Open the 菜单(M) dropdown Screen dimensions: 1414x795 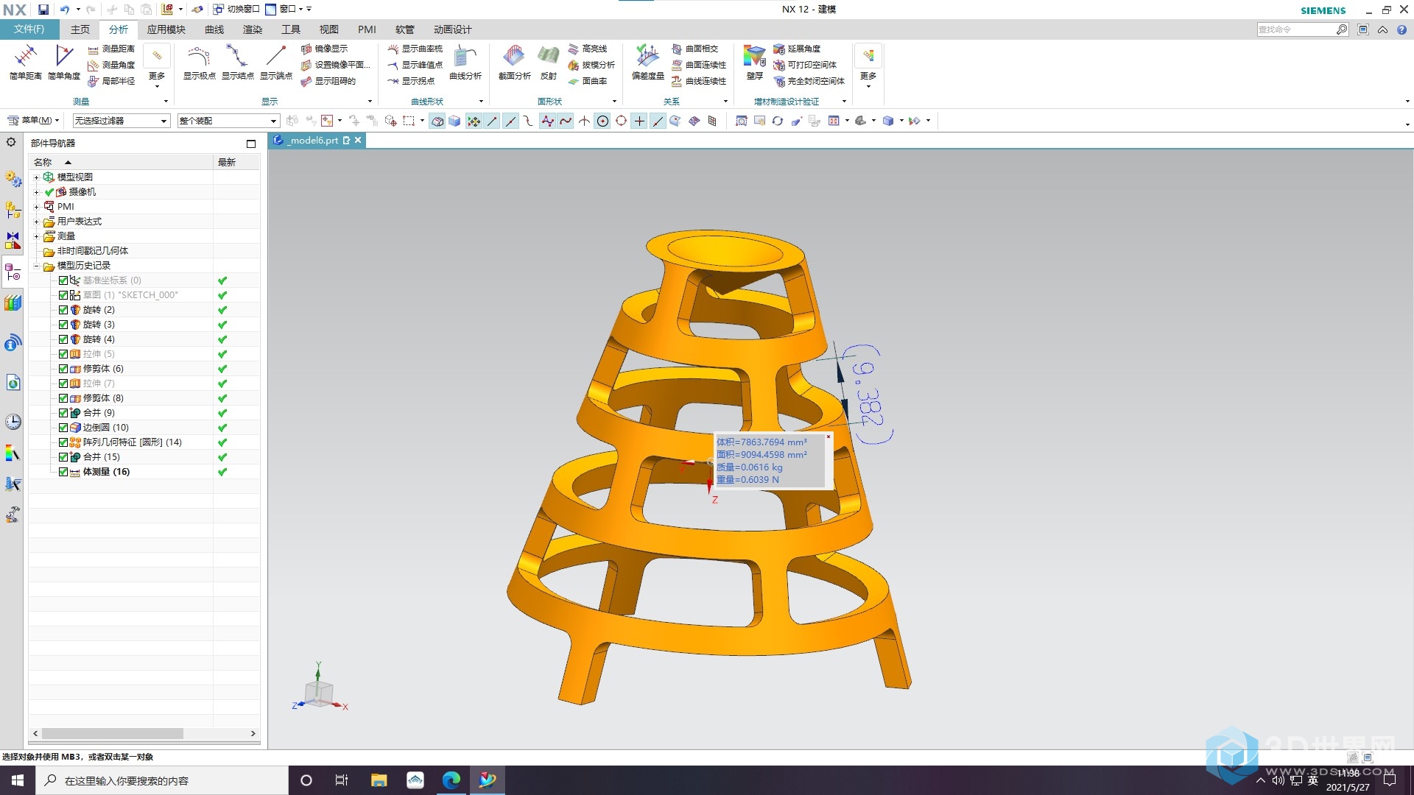[33, 121]
